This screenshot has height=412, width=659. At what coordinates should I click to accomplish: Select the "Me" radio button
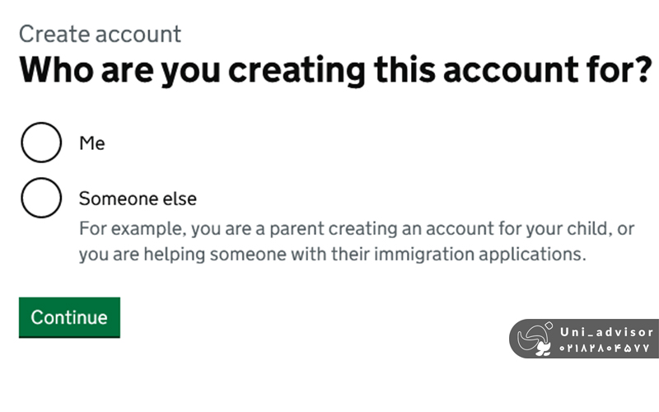[41, 143]
